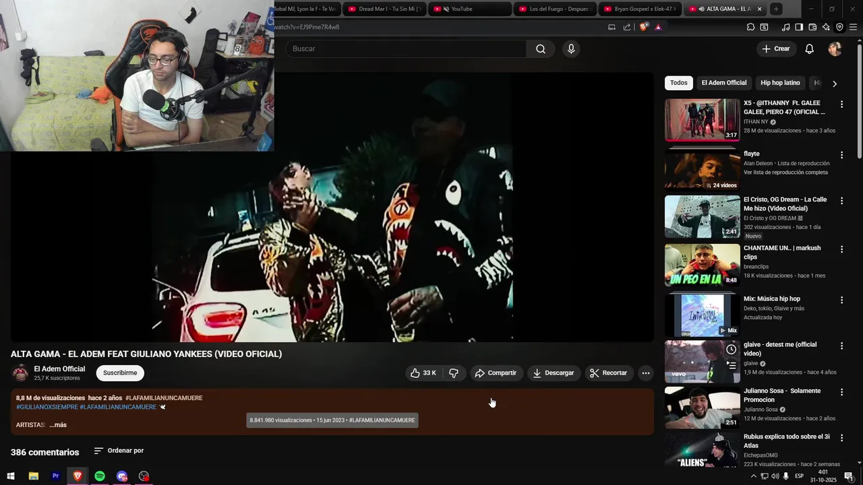
Task: Open Brave Wallet icon
Action: pyautogui.click(x=812, y=27)
